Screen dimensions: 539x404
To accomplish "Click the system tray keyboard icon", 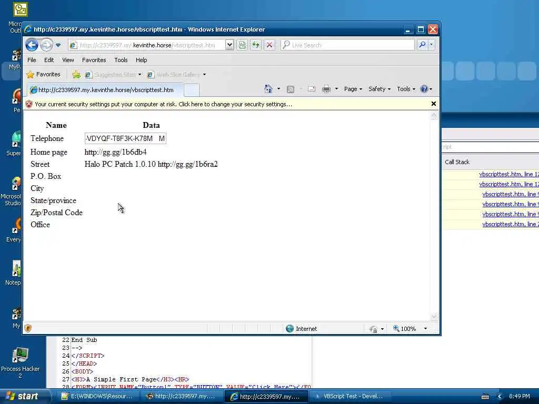I will point(485,397).
